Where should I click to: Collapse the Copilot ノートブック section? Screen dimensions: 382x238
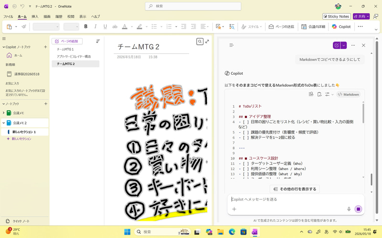pyautogui.click(x=4, y=47)
